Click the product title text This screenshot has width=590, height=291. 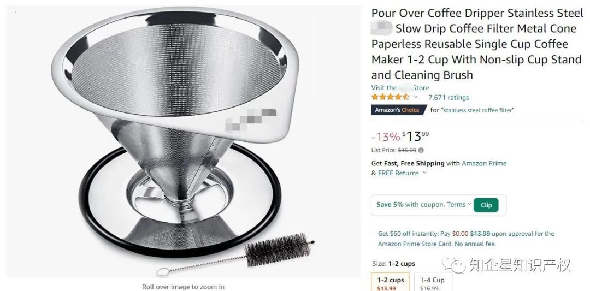(x=477, y=44)
